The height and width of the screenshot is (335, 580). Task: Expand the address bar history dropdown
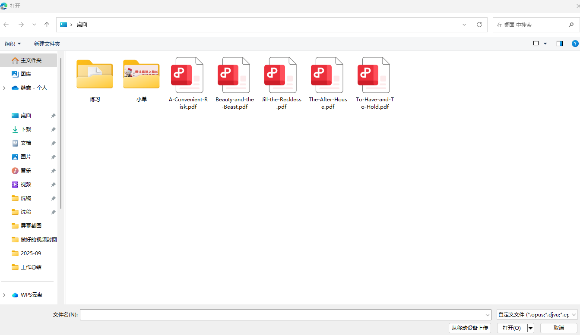coord(464,25)
